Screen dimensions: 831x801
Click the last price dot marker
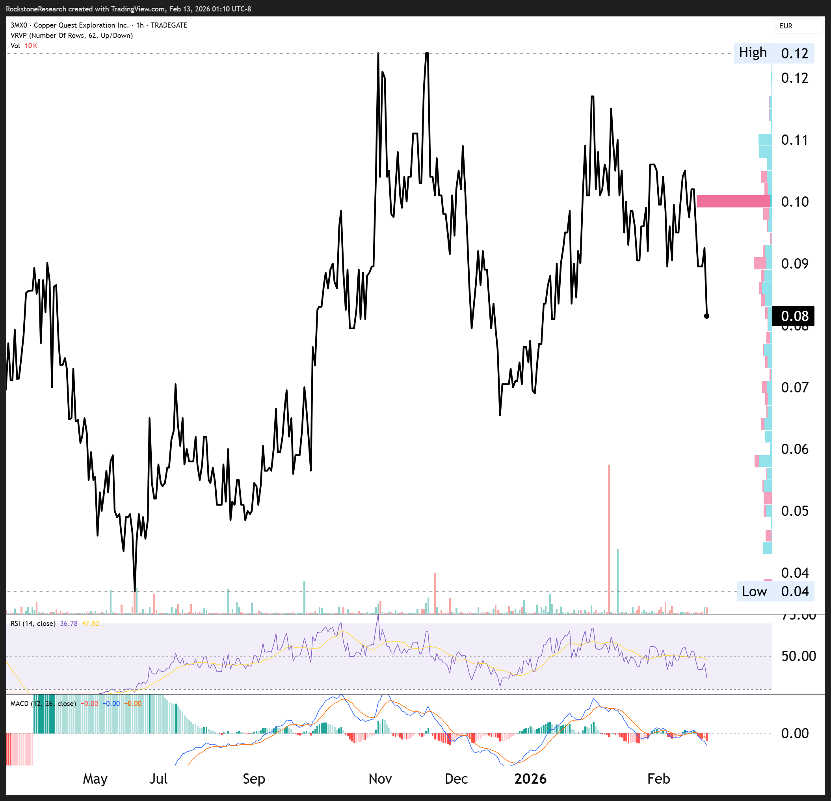tap(706, 316)
